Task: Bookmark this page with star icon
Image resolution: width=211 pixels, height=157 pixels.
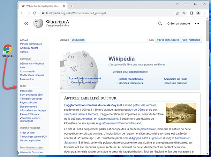Action: (184, 13)
